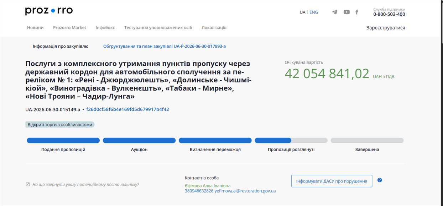Click the Очікувана вартість label
The width and height of the screenshot is (443, 206).
point(304,63)
